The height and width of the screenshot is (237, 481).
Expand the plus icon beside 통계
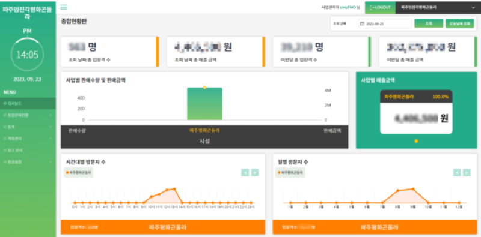click(x=51, y=127)
